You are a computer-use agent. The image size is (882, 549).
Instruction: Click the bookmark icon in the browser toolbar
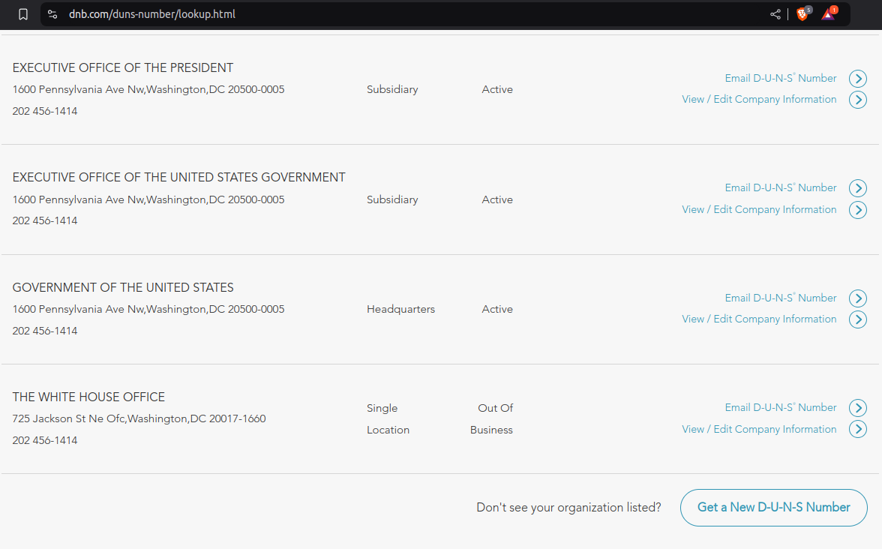coord(23,14)
